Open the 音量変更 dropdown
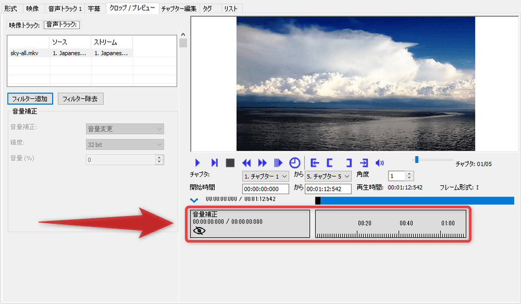The height and width of the screenshot is (304, 521). tap(125, 129)
